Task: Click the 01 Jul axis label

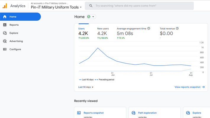Action: point(151,74)
